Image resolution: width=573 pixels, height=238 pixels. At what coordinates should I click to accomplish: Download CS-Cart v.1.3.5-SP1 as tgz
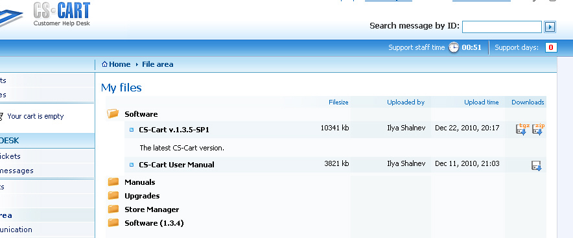tap(522, 129)
